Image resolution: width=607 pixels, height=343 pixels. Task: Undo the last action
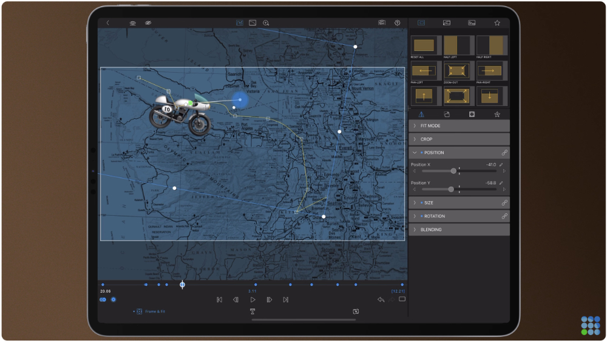pos(381,300)
